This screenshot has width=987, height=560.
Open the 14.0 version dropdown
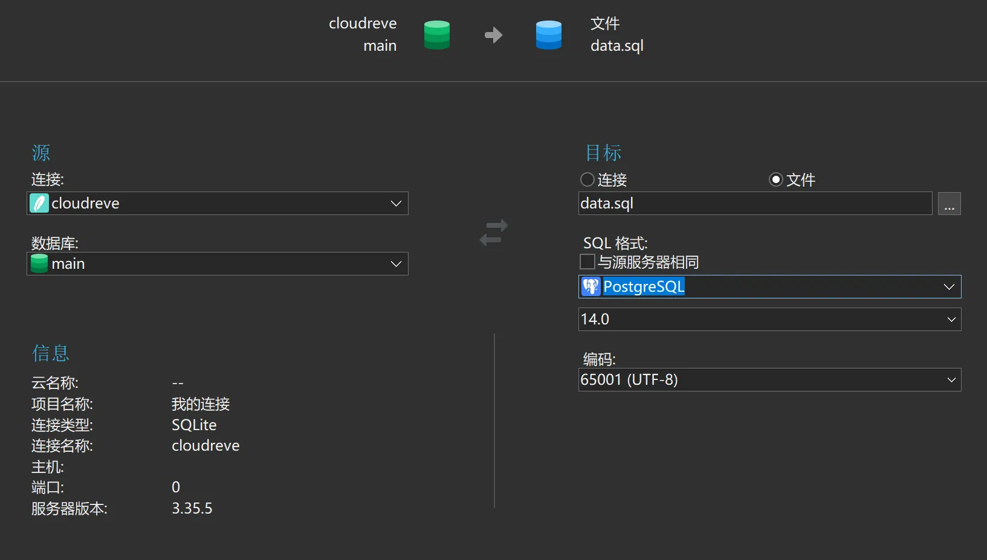(769, 319)
